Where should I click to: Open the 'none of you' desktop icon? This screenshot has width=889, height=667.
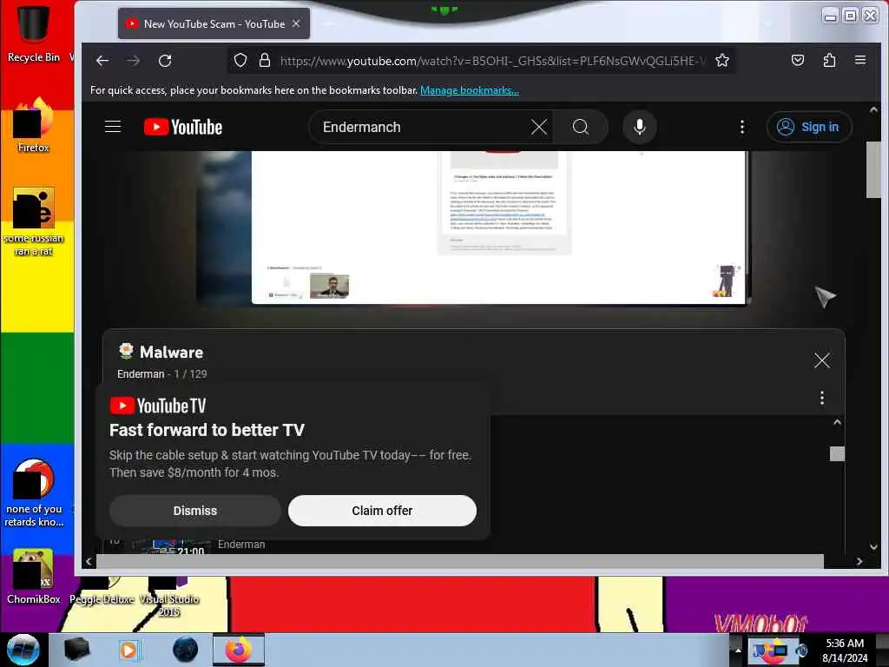click(34, 493)
